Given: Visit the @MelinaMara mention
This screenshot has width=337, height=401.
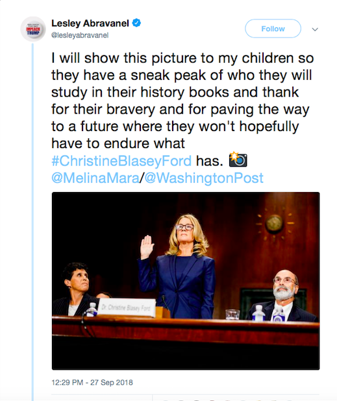Looking at the screenshot, I should [x=95, y=178].
